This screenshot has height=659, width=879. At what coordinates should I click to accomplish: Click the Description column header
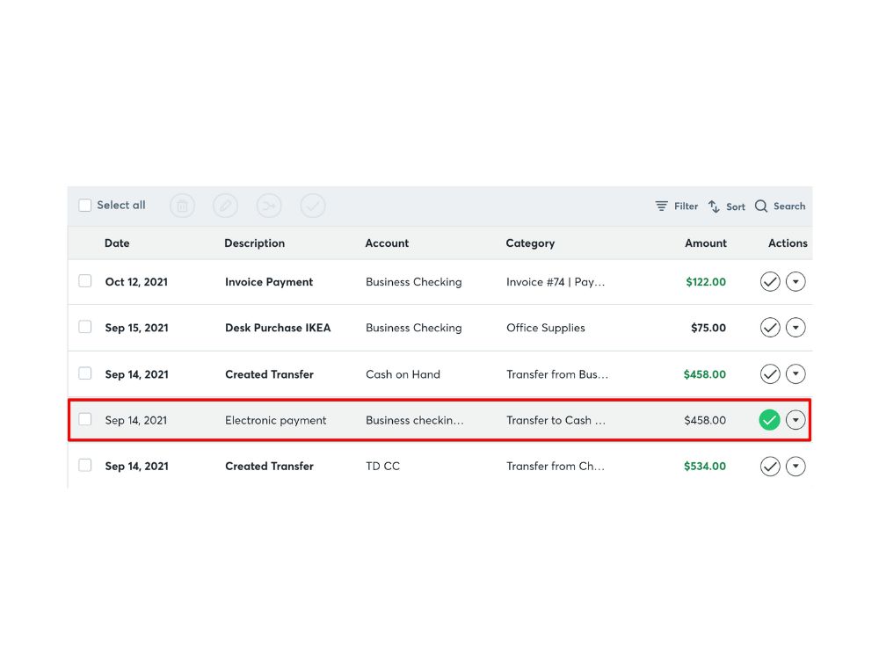[255, 243]
